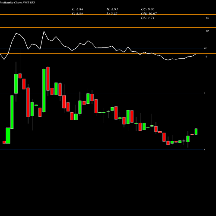This screenshot has width=216, height=216.
Task: Select the high value 'H: 5.91'
Action: pyautogui.click(x=112, y=10)
